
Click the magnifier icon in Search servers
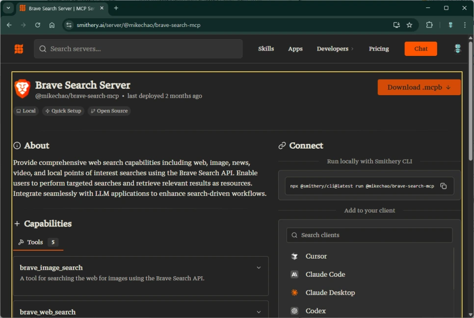[43, 49]
